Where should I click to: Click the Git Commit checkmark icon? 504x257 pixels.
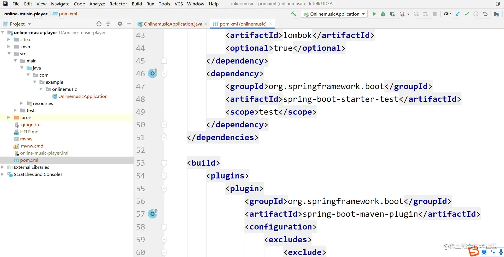click(x=467, y=14)
